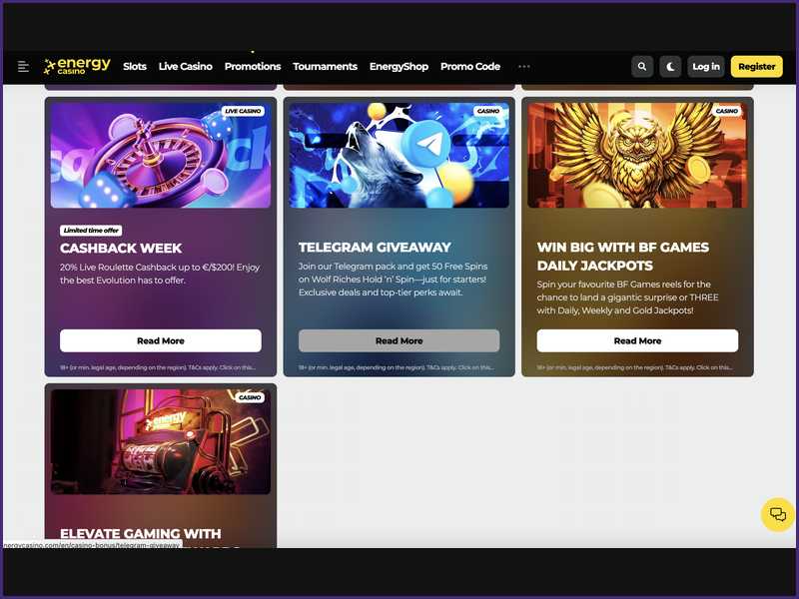Screen dimensions: 799x599
Task: Open the ellipsis more-options menu
Action: 524,66
